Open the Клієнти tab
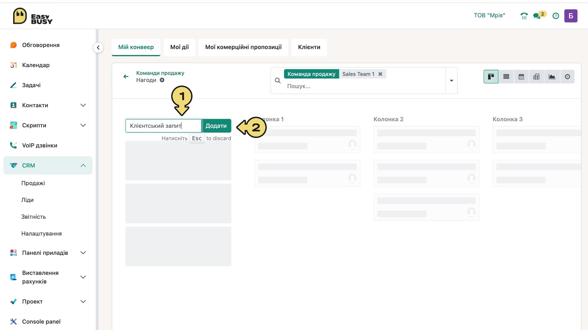588x330 pixels. (x=309, y=47)
